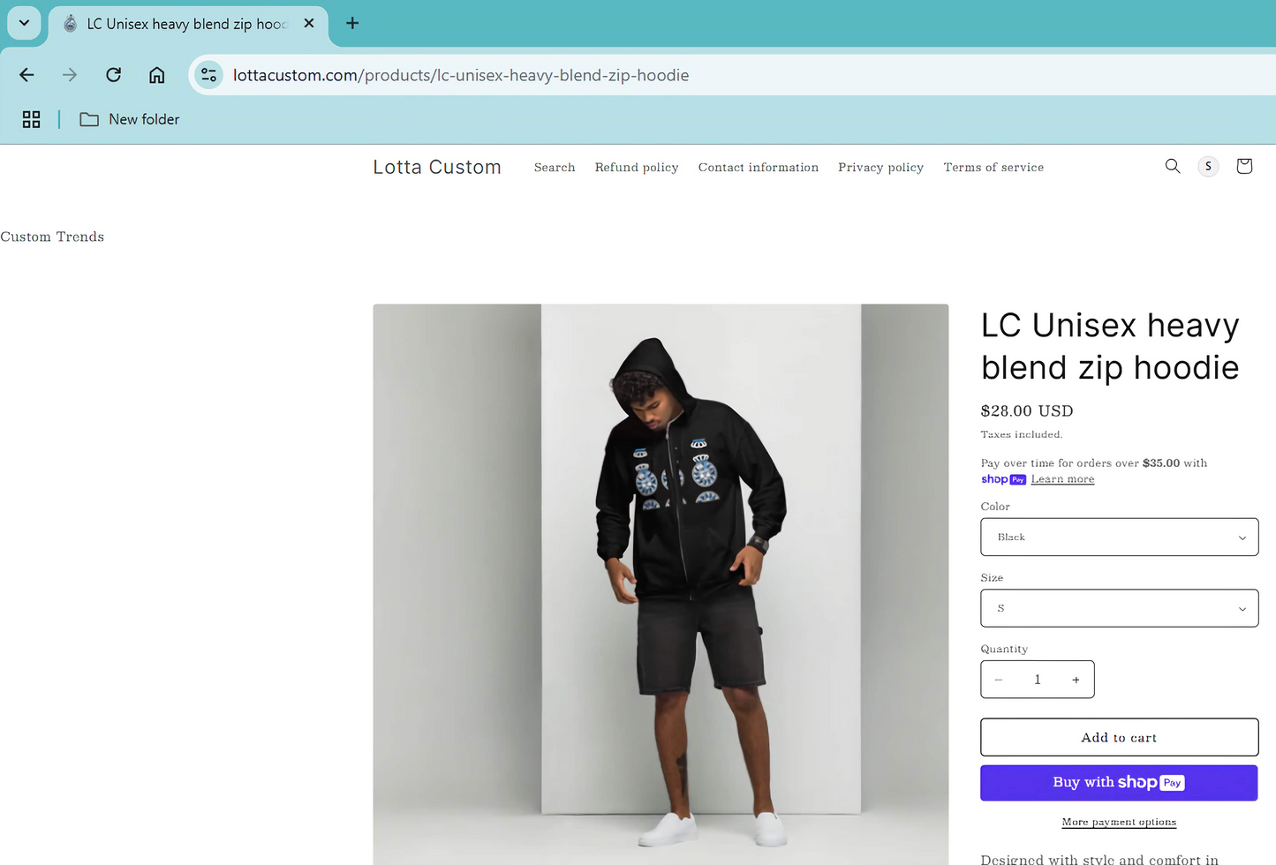Go back using the browser back arrow
The image size is (1276, 865).
pos(26,75)
